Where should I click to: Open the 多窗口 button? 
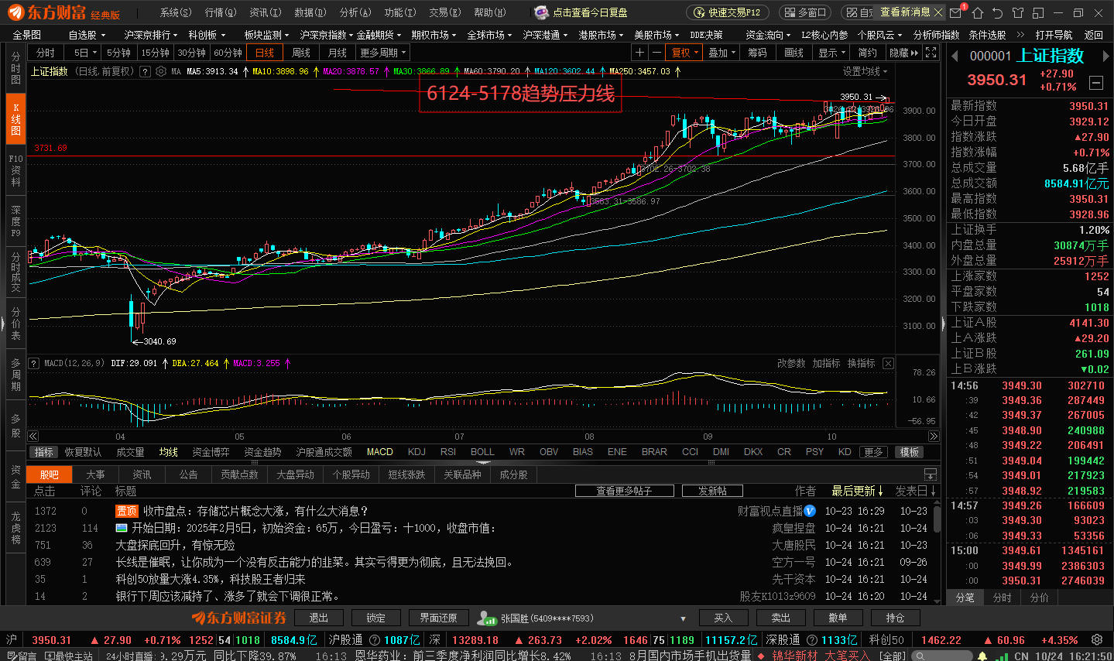(805, 12)
